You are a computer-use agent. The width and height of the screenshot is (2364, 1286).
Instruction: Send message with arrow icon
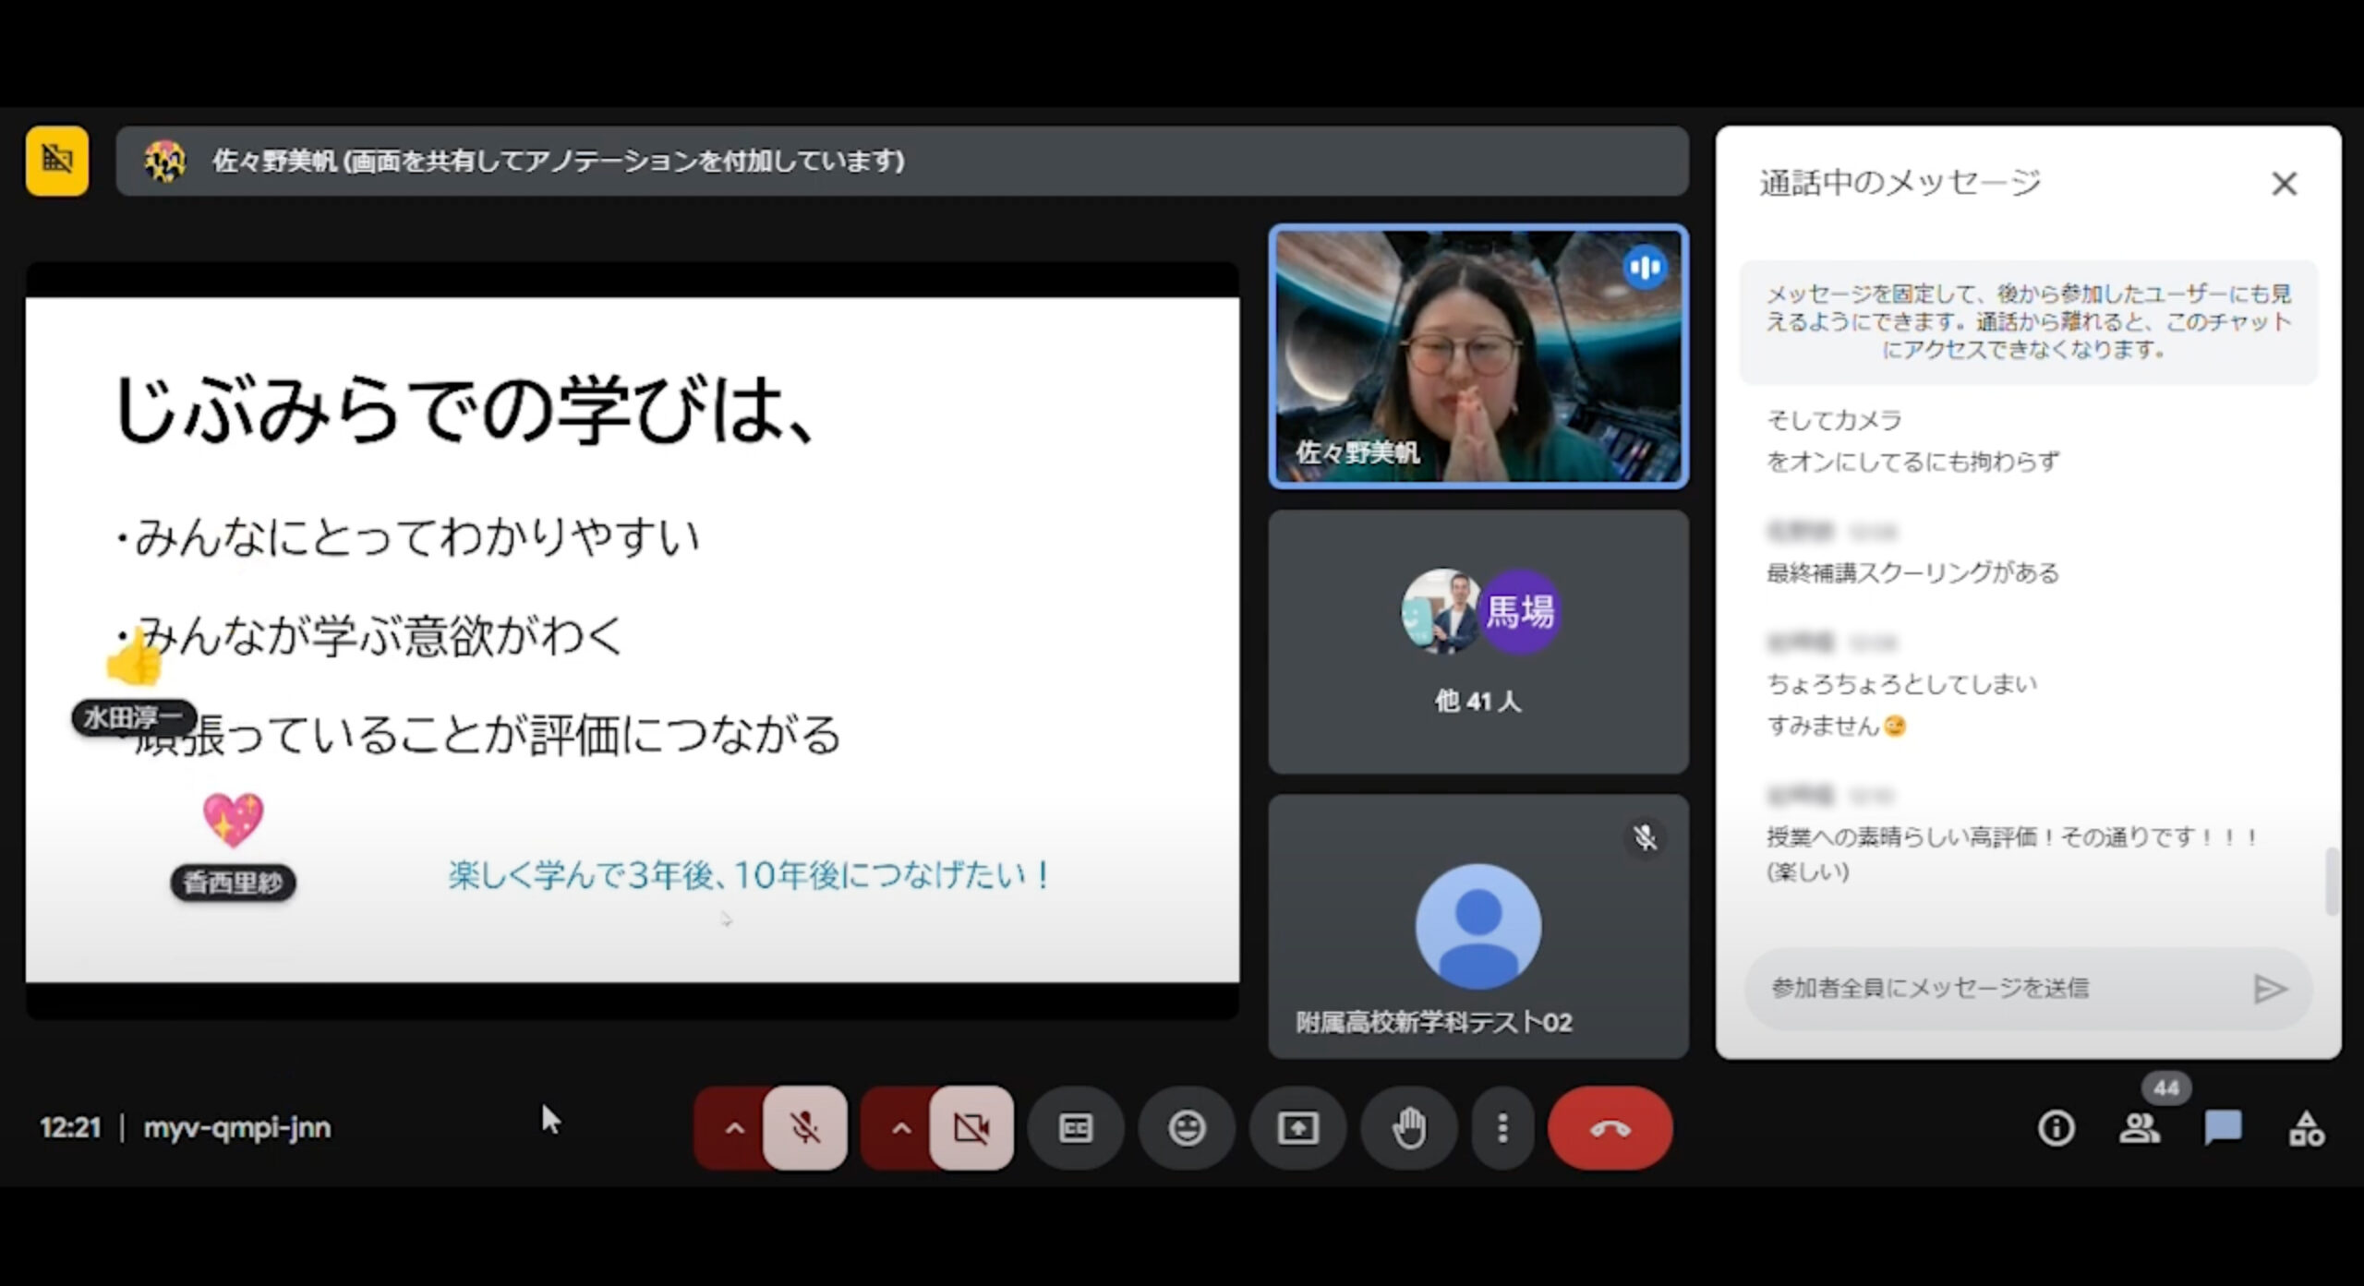(2270, 989)
